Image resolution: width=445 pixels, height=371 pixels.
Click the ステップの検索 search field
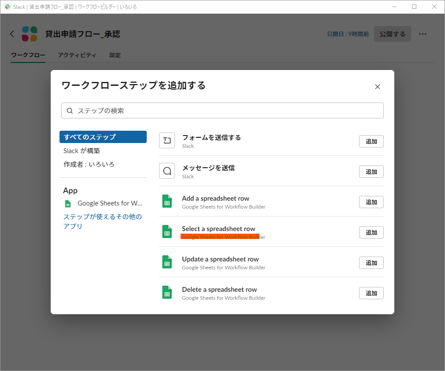222,110
